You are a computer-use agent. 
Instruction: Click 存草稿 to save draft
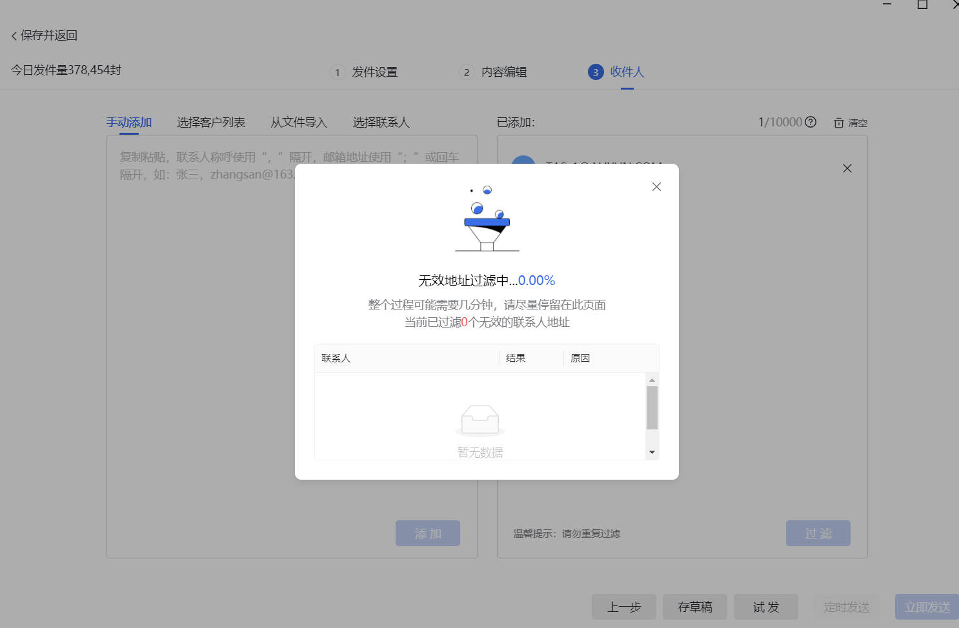tap(694, 607)
